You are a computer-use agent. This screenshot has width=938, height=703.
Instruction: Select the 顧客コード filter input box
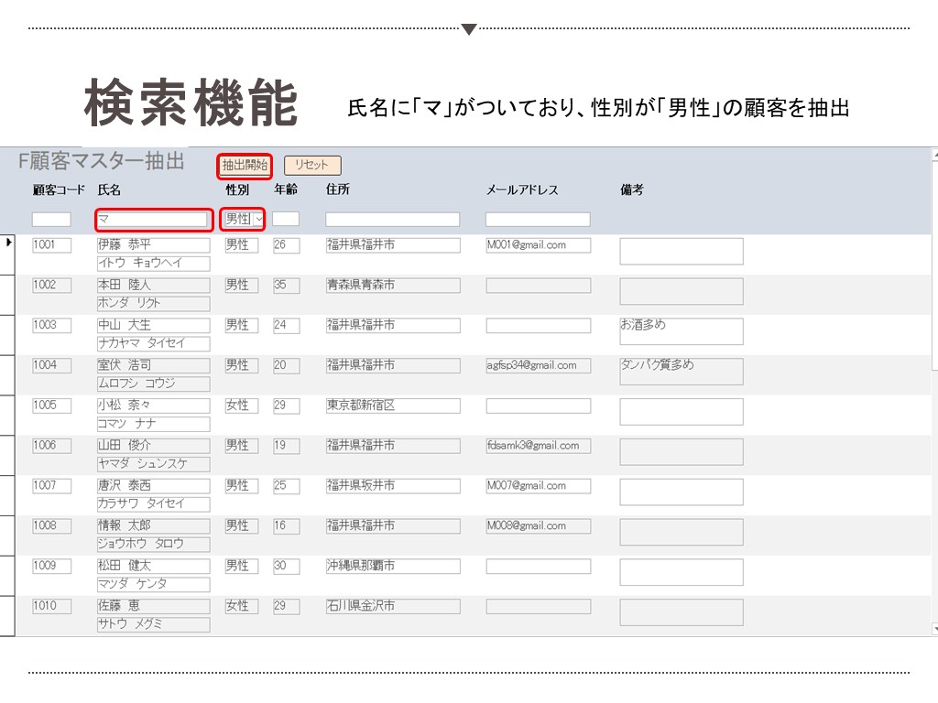pyautogui.click(x=51, y=220)
